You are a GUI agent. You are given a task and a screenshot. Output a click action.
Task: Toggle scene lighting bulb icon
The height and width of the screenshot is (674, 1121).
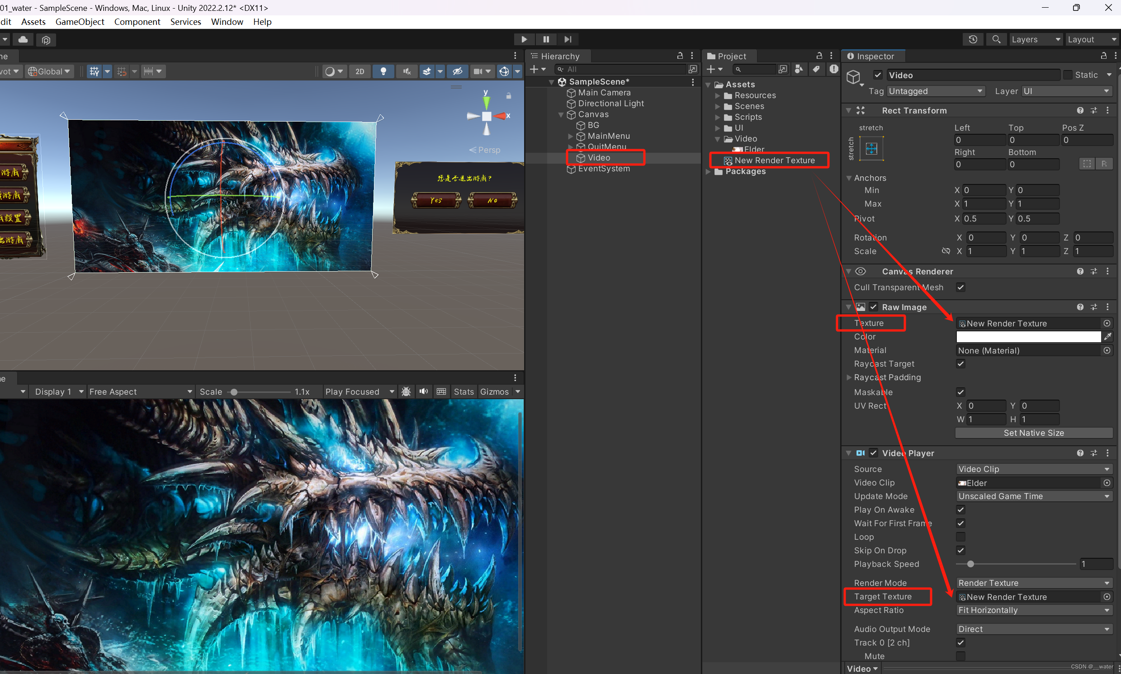pos(383,71)
